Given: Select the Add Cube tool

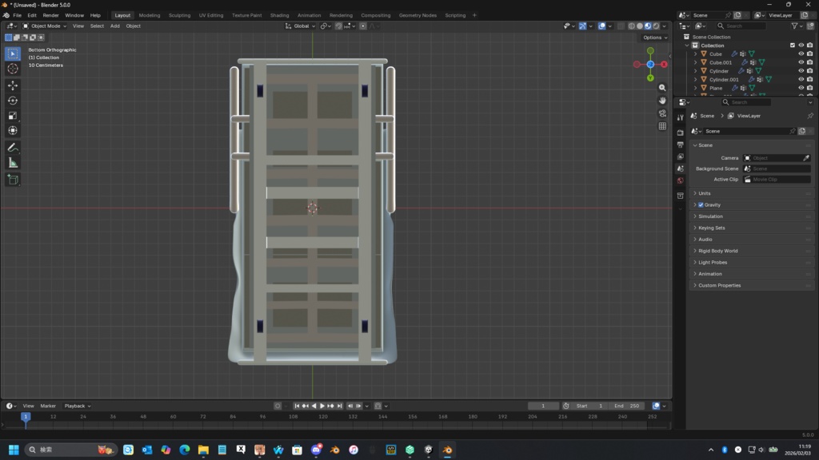Looking at the screenshot, I should 13,180.
